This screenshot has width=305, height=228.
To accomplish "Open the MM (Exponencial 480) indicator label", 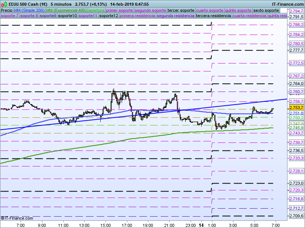I will coord(66,10).
